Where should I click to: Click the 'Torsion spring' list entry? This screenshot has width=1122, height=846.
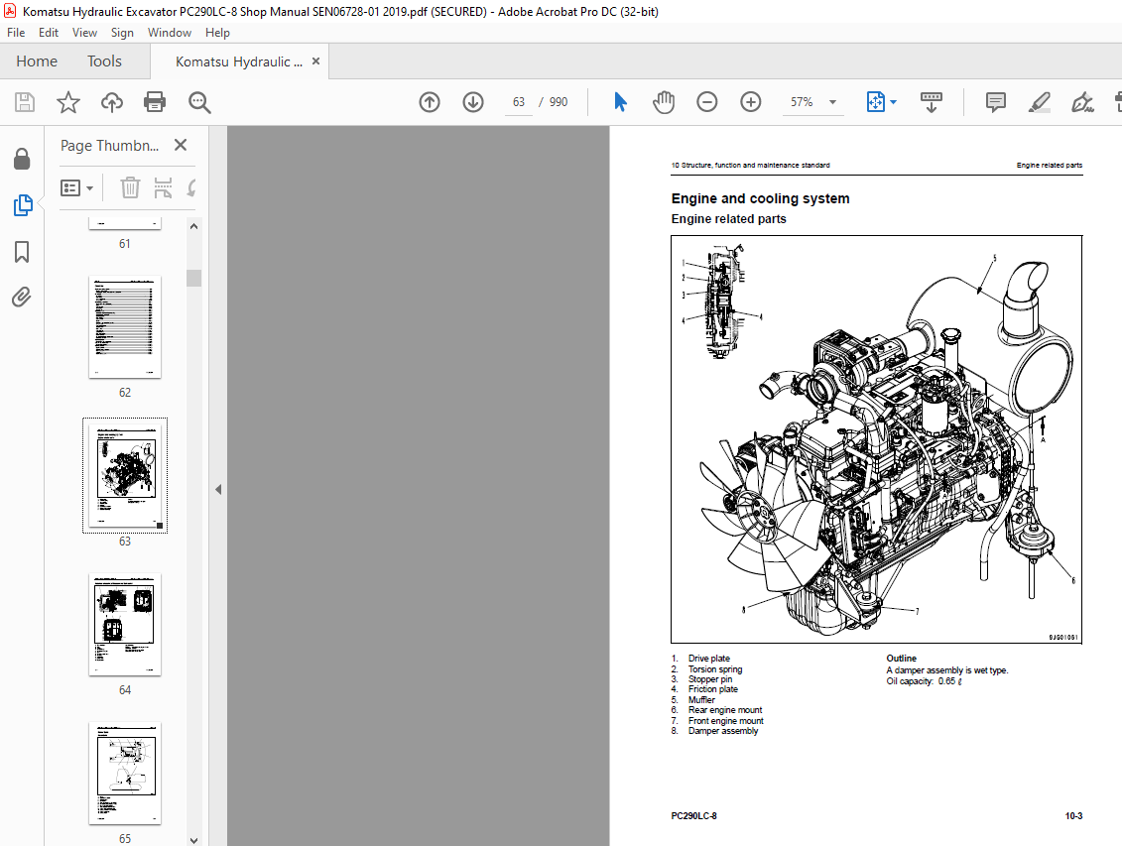tap(715, 669)
